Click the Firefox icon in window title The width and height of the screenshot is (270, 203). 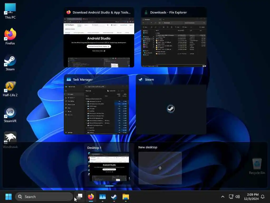[x=69, y=12]
